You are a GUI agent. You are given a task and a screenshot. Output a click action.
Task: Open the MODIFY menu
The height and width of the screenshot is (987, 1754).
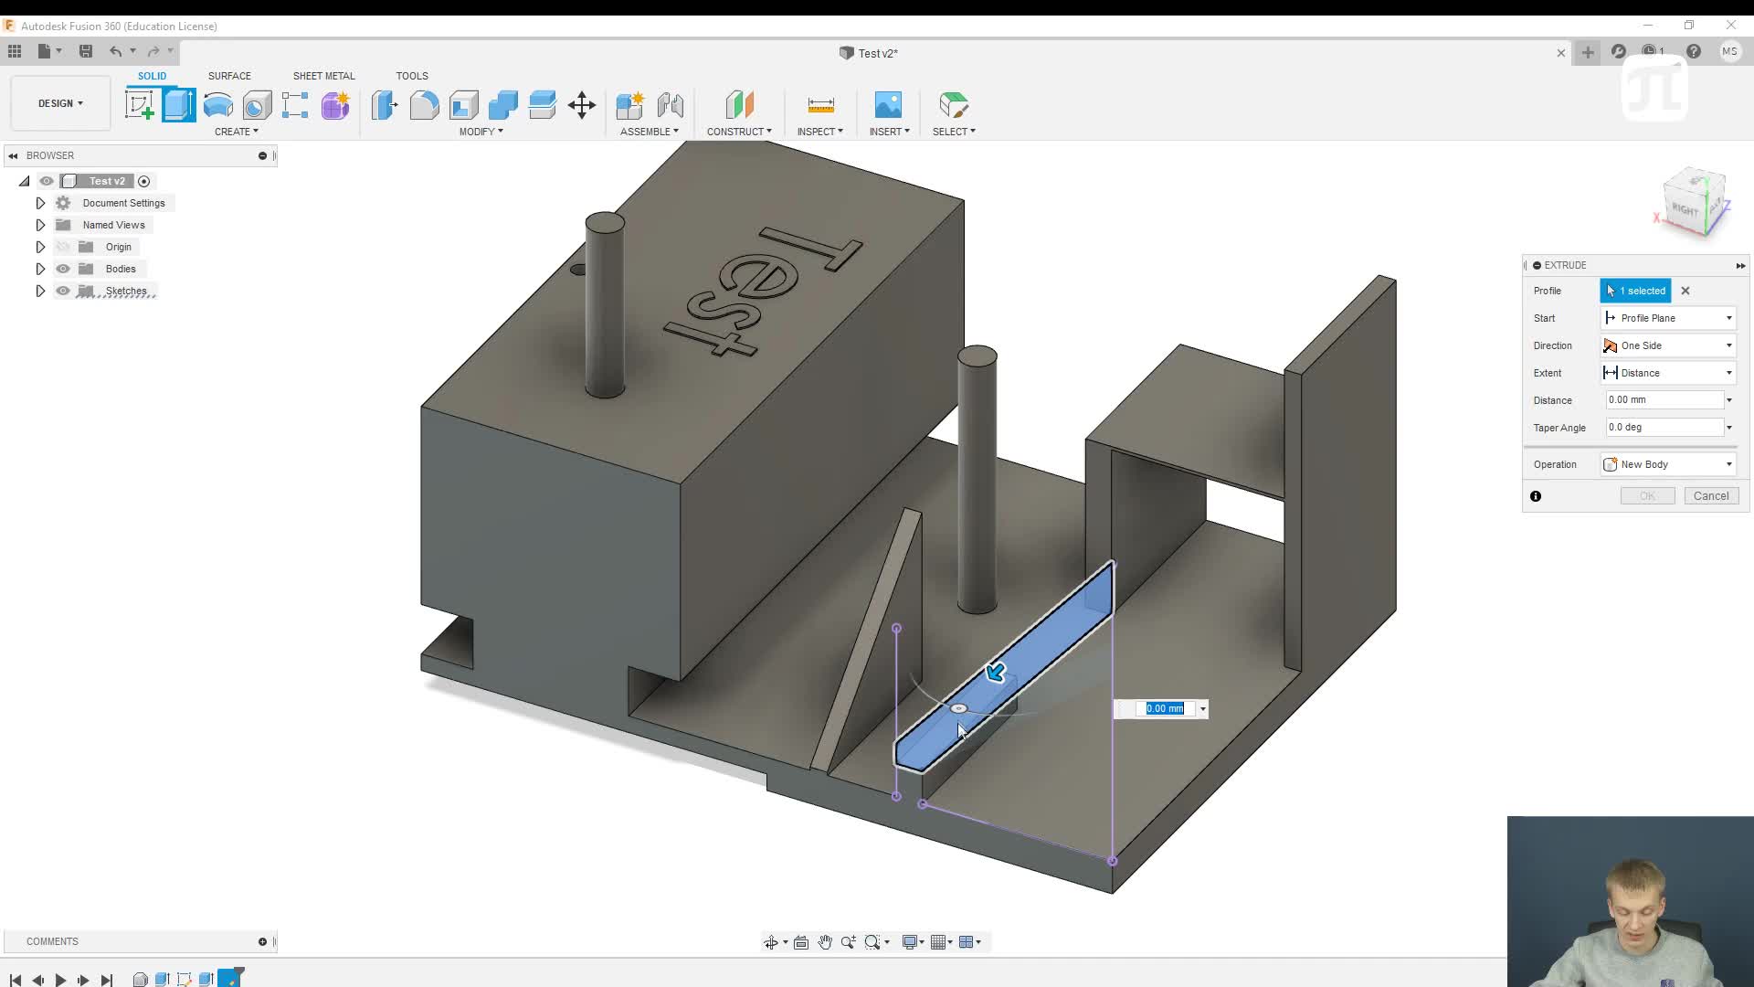click(481, 132)
